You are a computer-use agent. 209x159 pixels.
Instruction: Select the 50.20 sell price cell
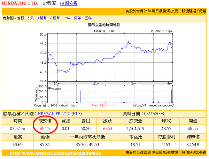(x=85, y=128)
